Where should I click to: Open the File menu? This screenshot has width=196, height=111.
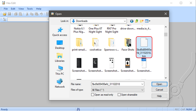[6, 9]
